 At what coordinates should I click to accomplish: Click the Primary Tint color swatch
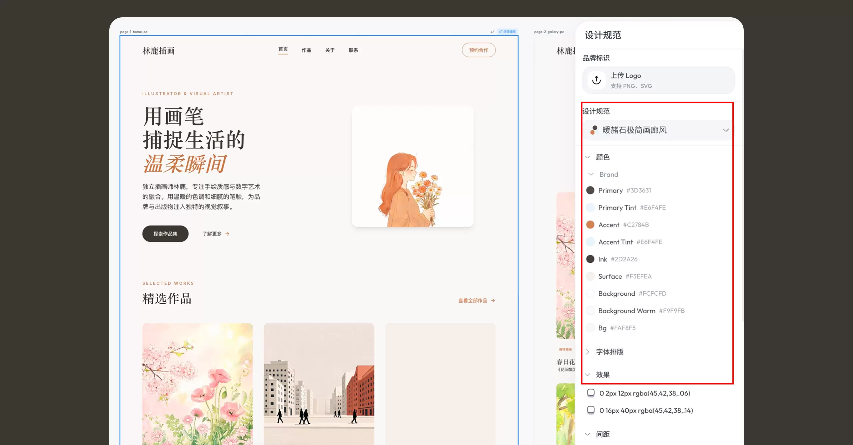click(x=590, y=208)
